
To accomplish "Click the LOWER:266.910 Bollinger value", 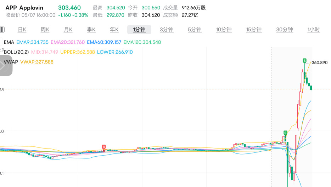I will [115, 52].
